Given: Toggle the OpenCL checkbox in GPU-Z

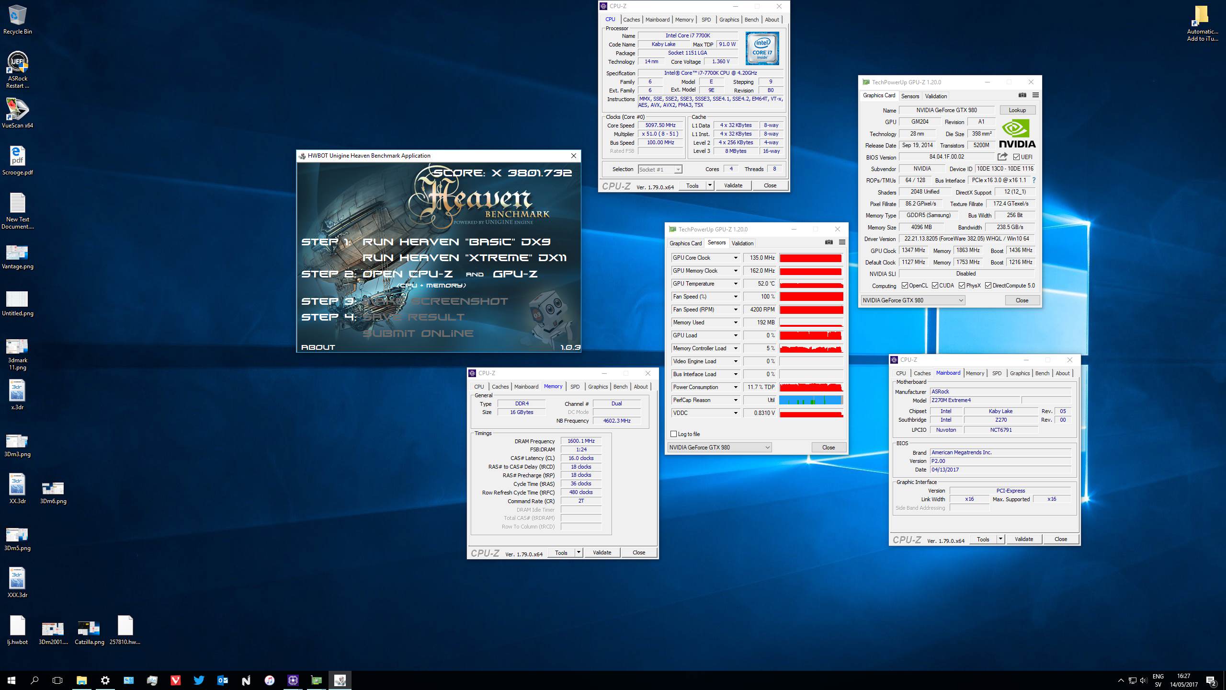Looking at the screenshot, I should tap(905, 286).
